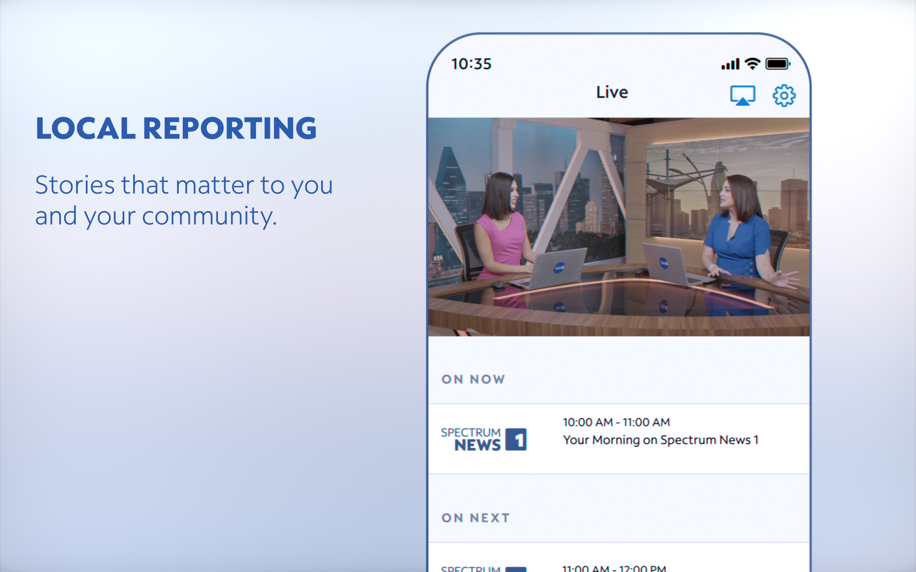Play the live news studio video
This screenshot has height=572, width=916.
(618, 227)
